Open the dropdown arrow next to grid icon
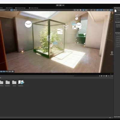 [13, 10]
